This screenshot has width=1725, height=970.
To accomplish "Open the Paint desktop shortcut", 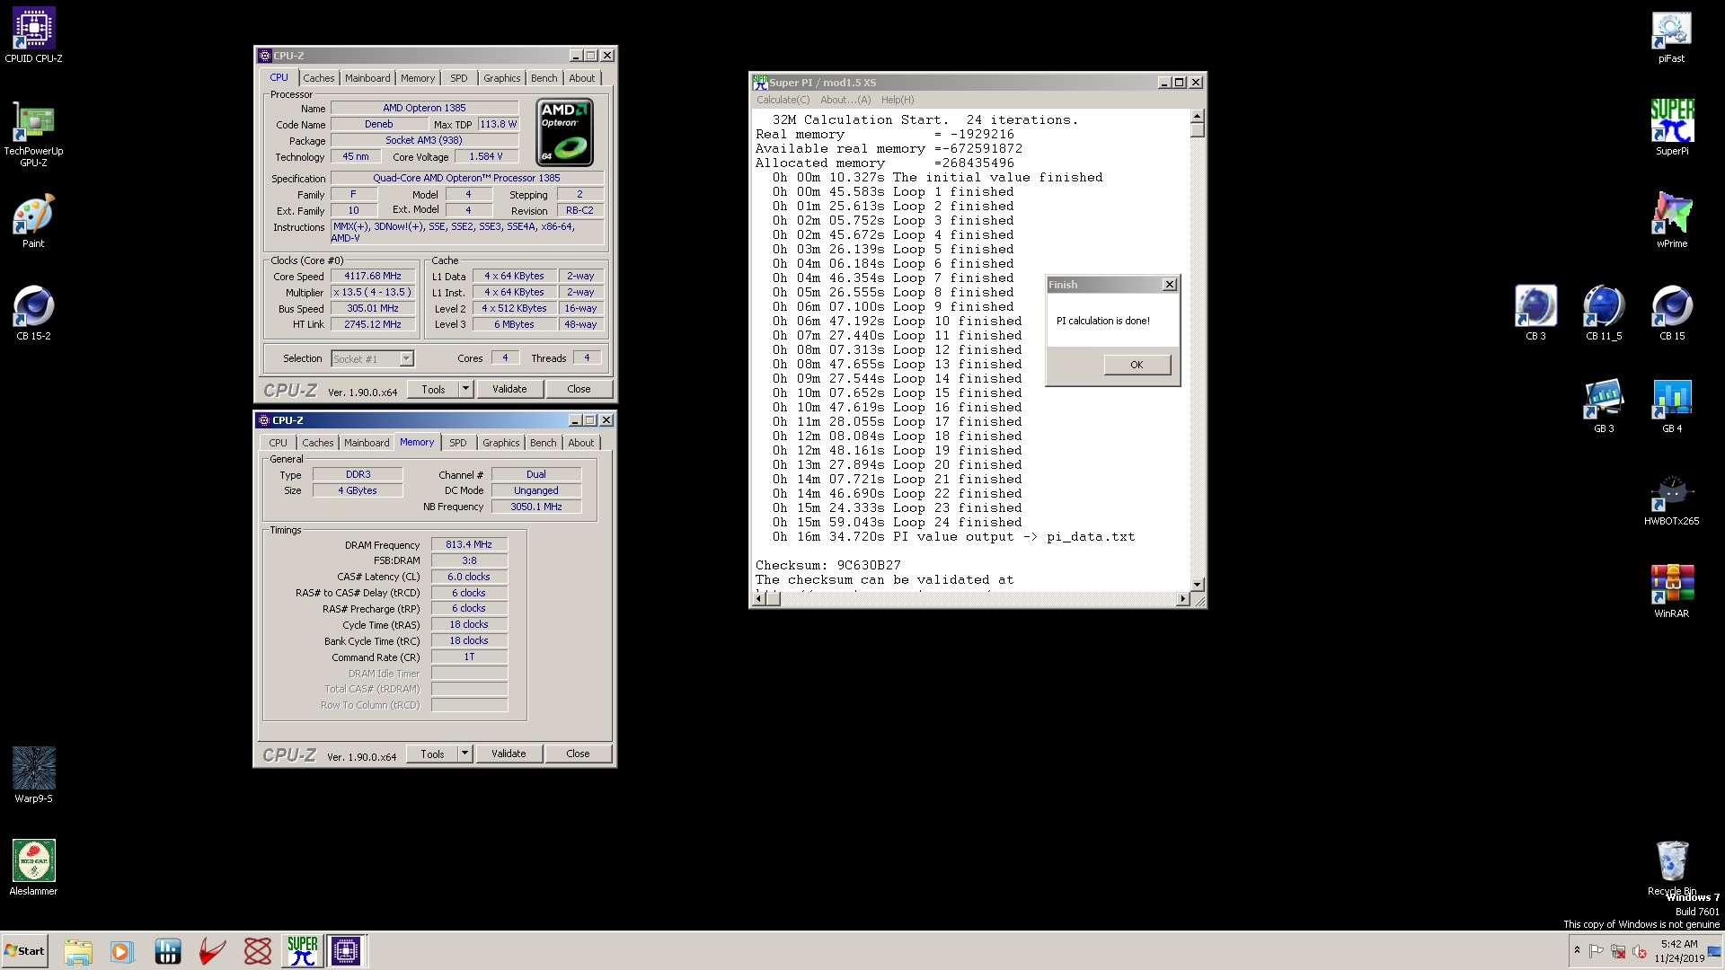I will (33, 221).
